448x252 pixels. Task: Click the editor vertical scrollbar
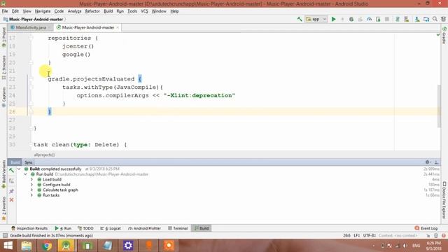pyautogui.click(x=439, y=106)
